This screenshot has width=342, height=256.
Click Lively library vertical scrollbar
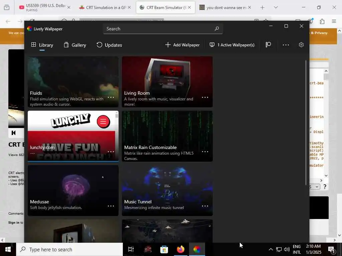[306, 122]
